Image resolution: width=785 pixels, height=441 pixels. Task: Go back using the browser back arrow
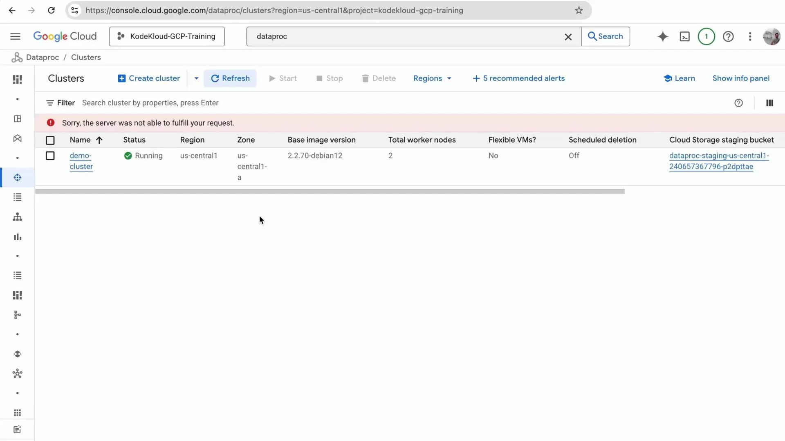point(12,11)
